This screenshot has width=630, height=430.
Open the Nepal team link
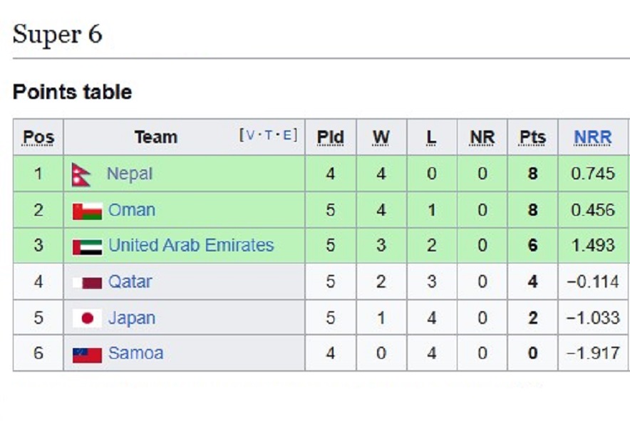129,174
